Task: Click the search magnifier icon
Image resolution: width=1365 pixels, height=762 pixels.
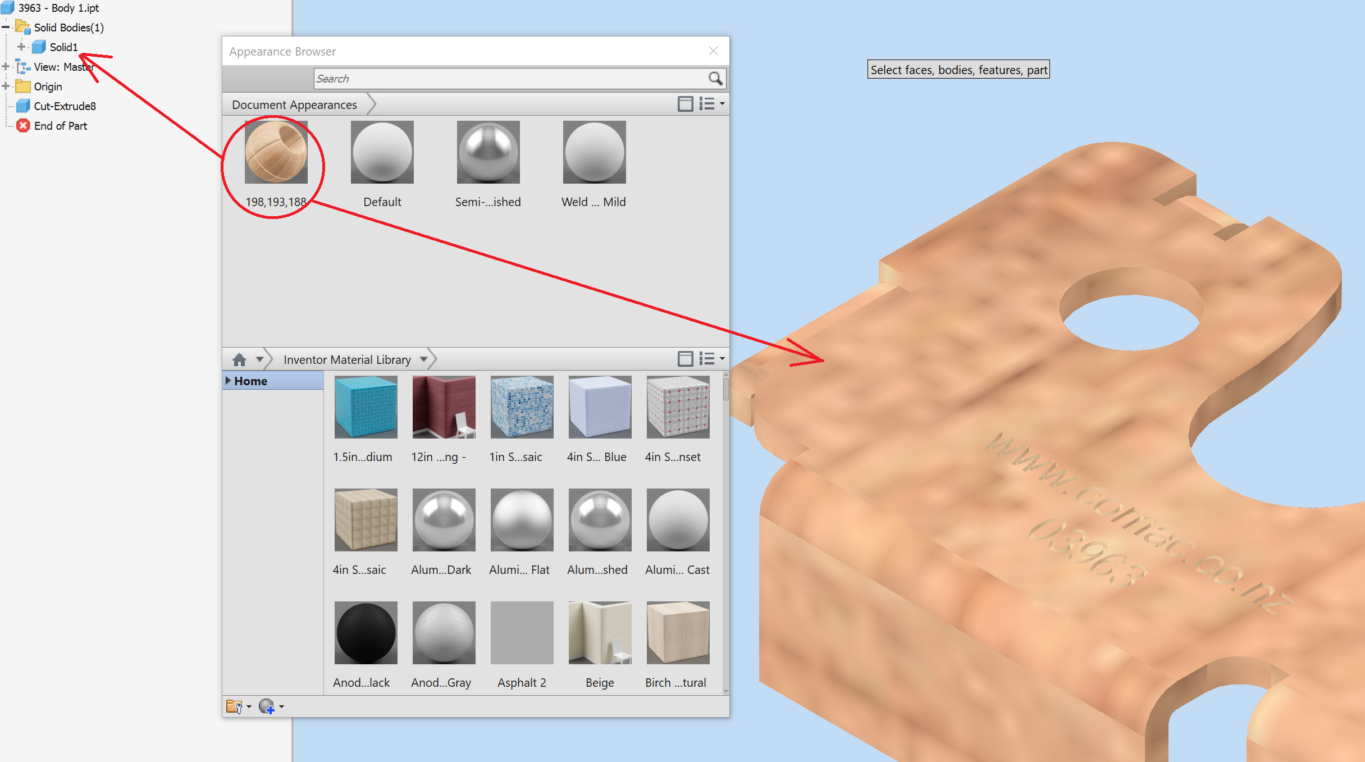Action: 715,79
